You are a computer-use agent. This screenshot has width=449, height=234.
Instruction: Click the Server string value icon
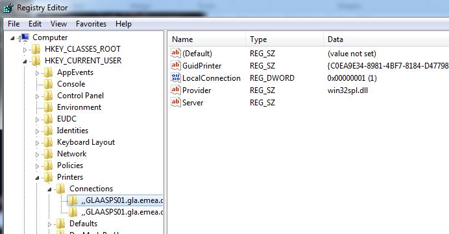[x=176, y=102]
